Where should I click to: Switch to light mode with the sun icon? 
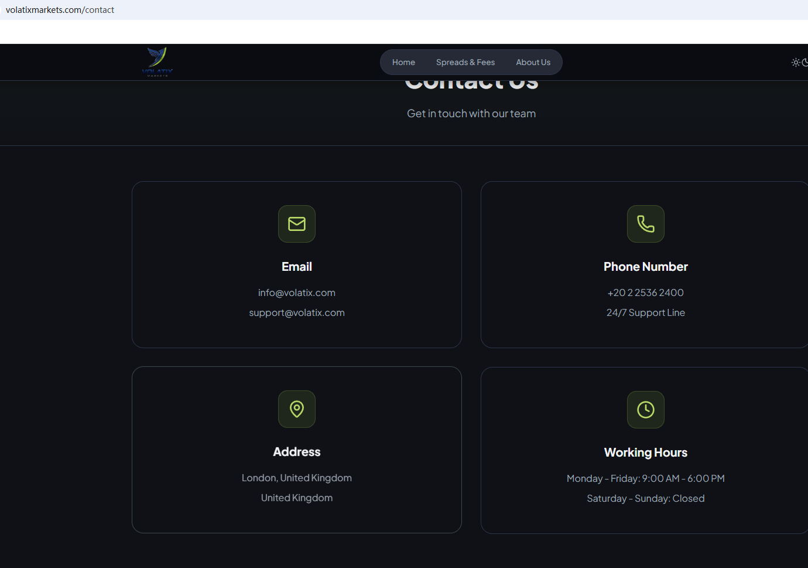795,62
